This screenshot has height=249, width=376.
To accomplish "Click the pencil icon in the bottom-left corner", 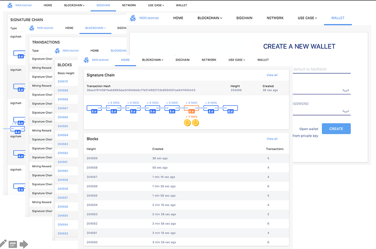I will click(x=3, y=243).
